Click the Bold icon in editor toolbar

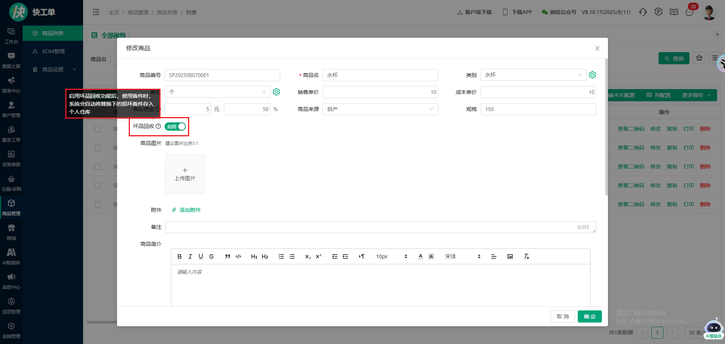click(180, 256)
